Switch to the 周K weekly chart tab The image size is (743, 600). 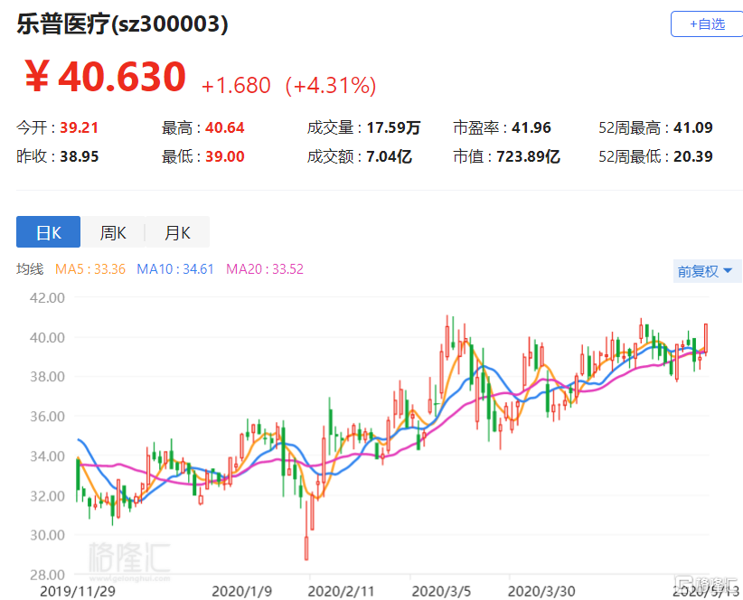coord(113,232)
